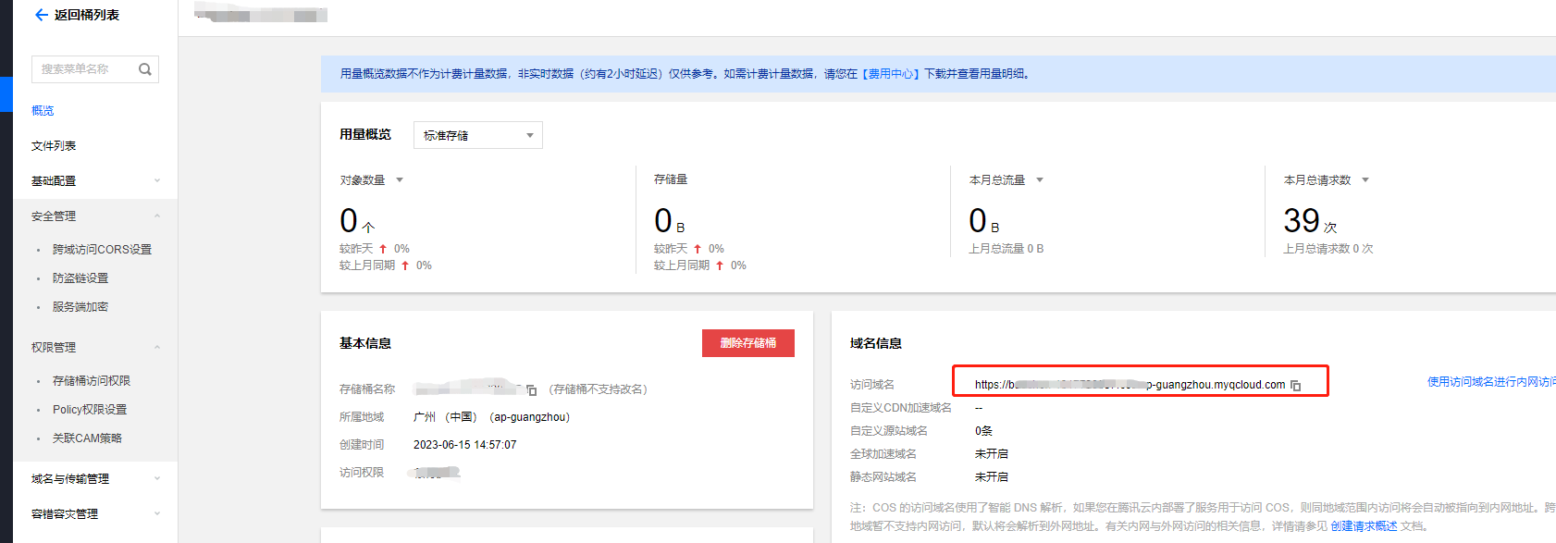Open the 创建请求概述 documentation link

tap(1364, 526)
